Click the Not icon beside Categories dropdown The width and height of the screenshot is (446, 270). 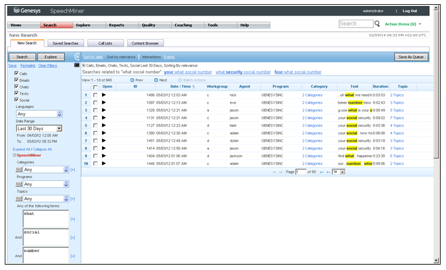19,170
